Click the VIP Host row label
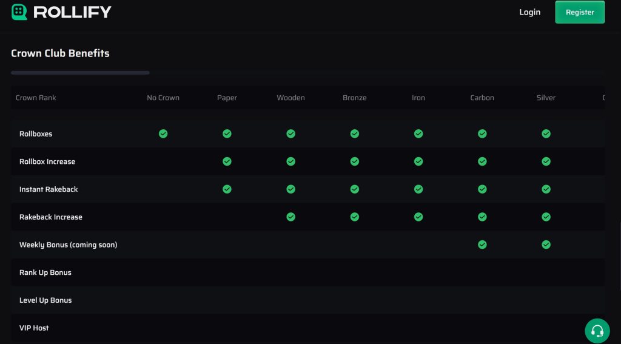 pos(34,328)
